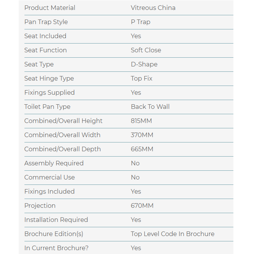Select the Top Fix value
The width and height of the screenshot is (254, 254).
coord(141,78)
